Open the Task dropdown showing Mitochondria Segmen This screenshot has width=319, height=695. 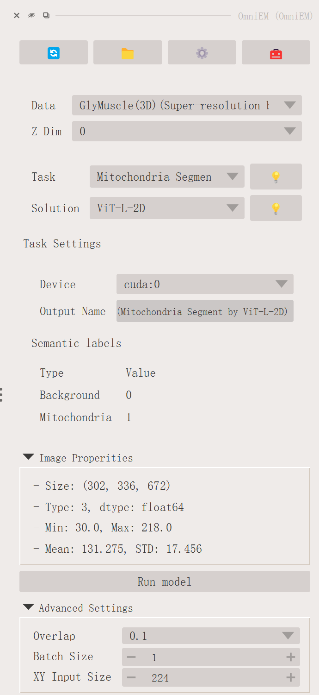167,177
